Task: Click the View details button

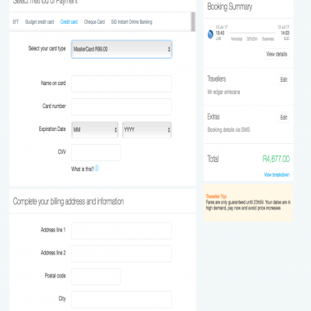Action: (x=277, y=54)
